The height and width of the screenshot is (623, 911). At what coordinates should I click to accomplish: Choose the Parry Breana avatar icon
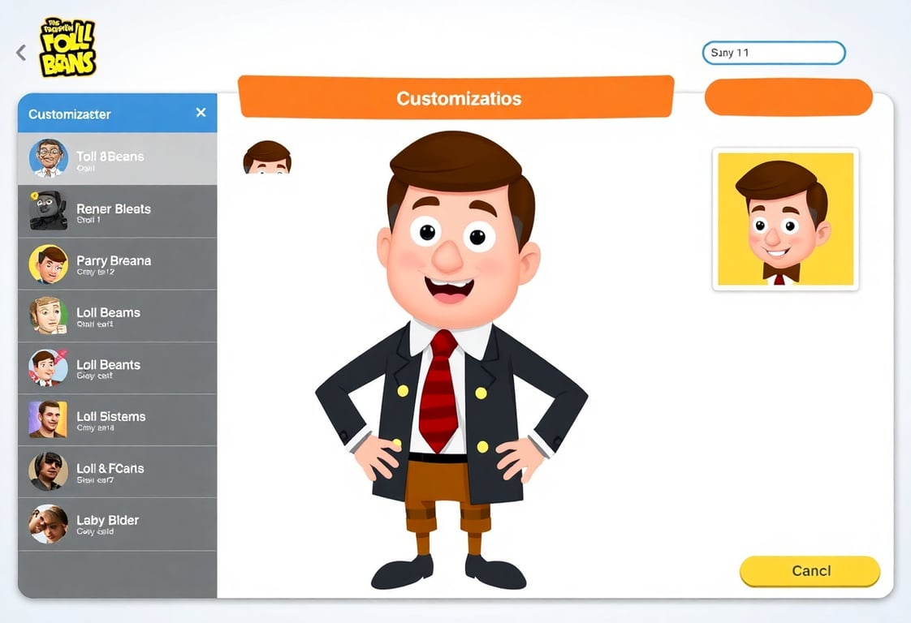pos(49,262)
